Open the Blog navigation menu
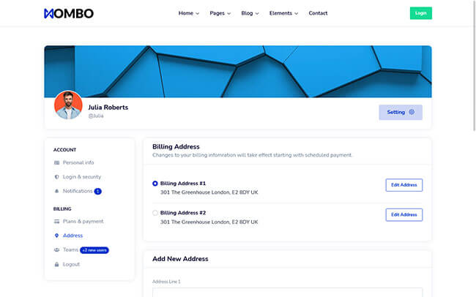 tap(250, 13)
